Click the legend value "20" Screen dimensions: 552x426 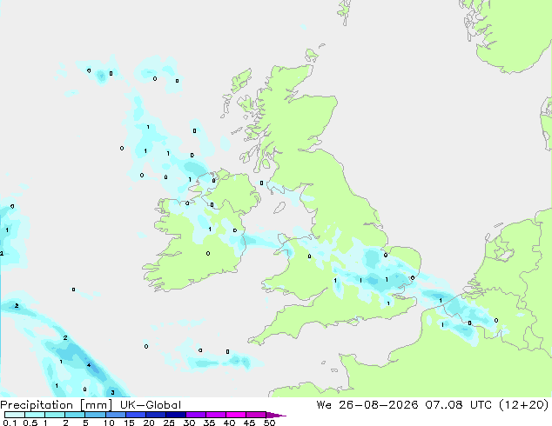click(x=149, y=423)
